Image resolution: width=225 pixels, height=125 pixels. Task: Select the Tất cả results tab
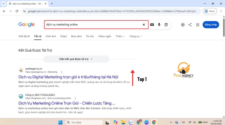[x=37, y=36]
